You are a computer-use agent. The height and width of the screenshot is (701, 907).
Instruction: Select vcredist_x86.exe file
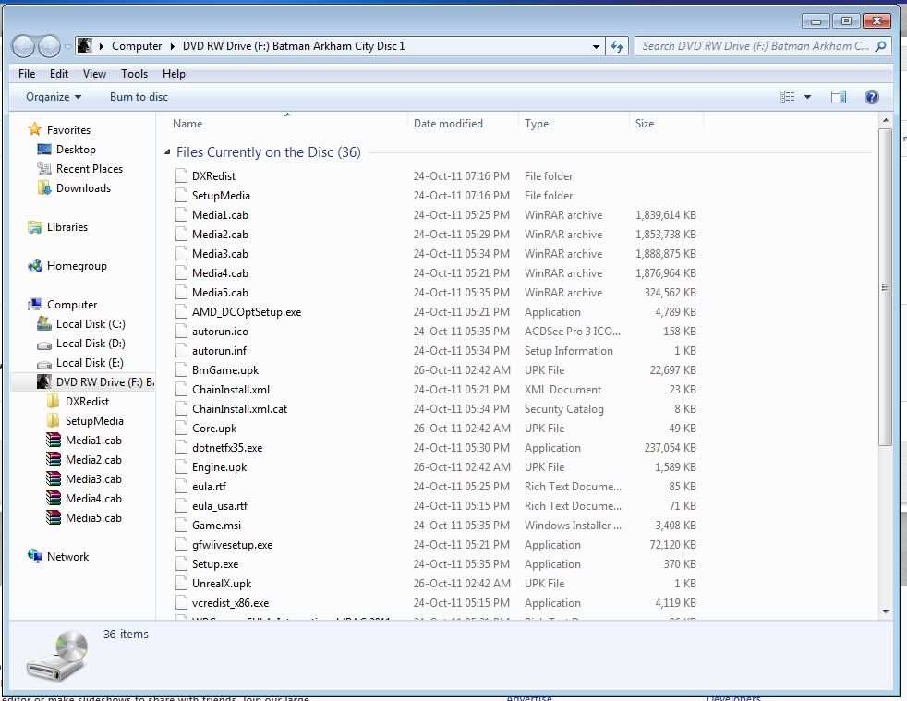point(230,603)
